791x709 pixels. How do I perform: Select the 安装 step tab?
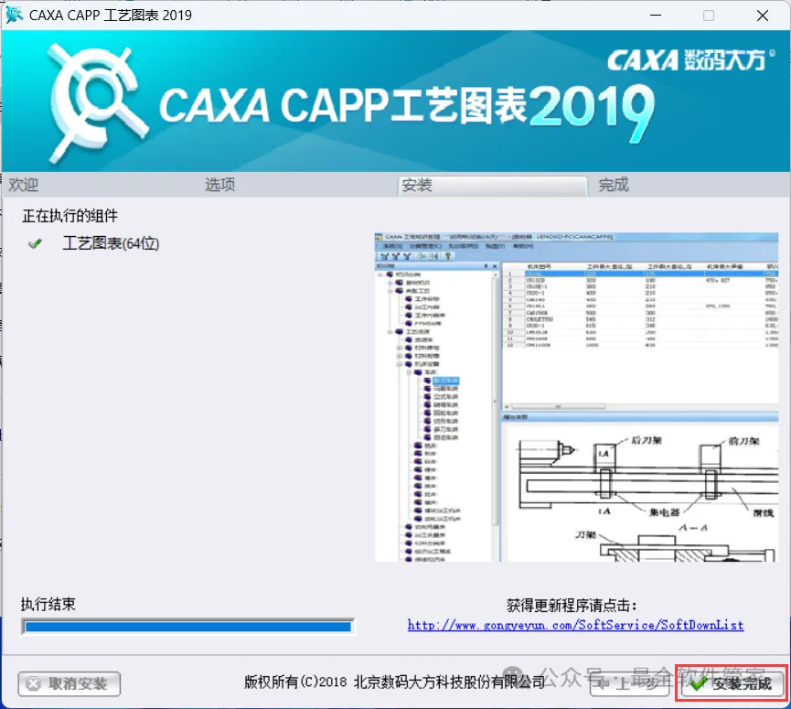point(492,186)
